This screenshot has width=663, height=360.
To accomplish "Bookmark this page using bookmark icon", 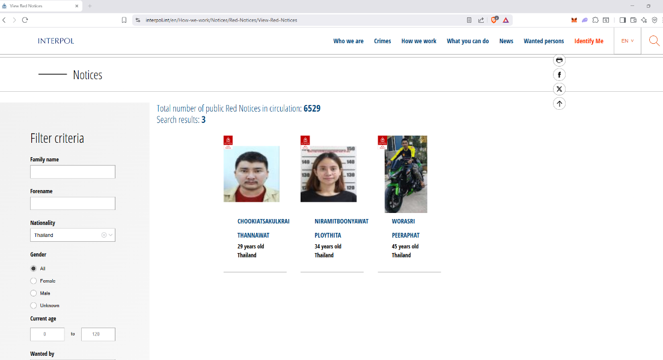I will (x=124, y=20).
